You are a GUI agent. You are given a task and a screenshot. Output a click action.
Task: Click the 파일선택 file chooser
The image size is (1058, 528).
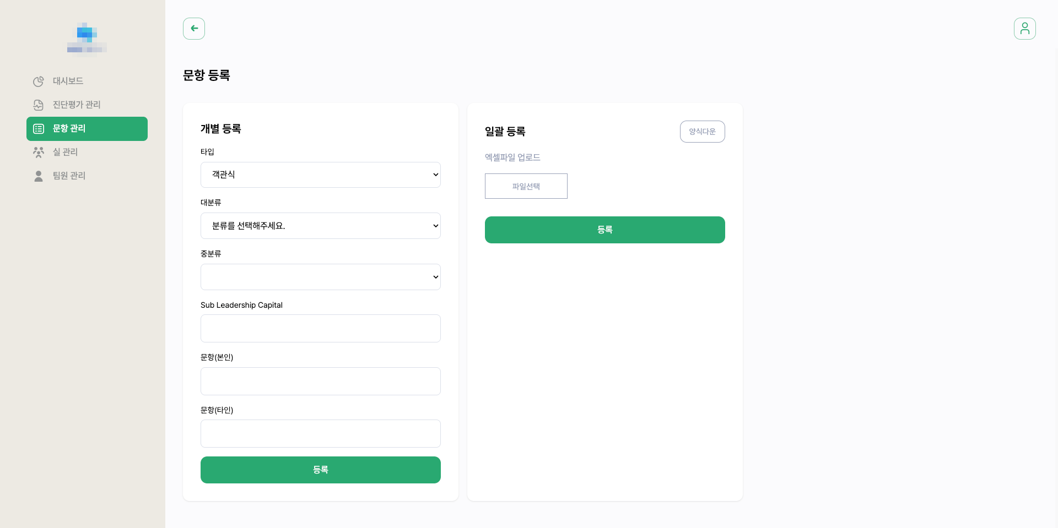click(526, 186)
